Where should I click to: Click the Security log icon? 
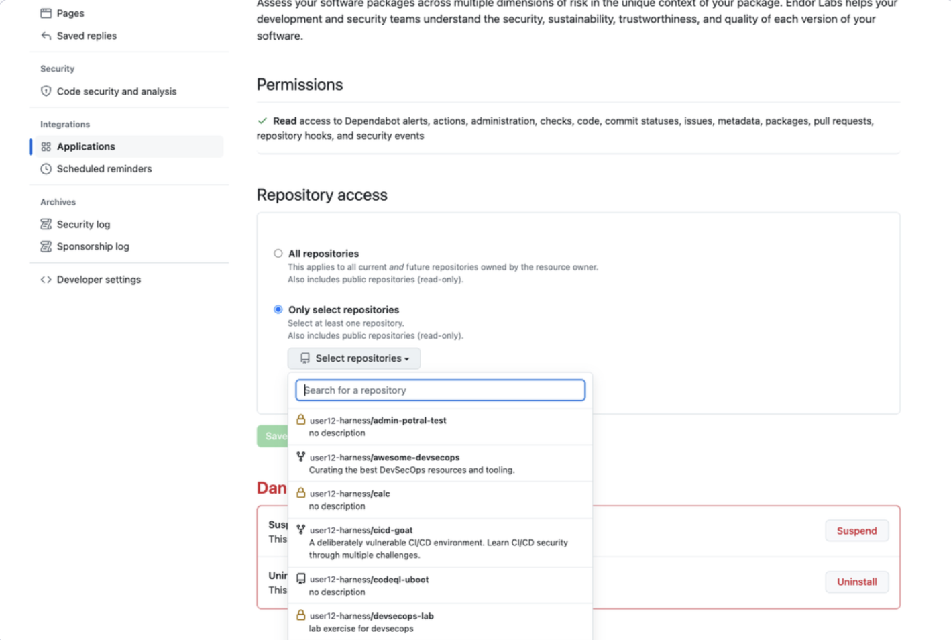[46, 224]
